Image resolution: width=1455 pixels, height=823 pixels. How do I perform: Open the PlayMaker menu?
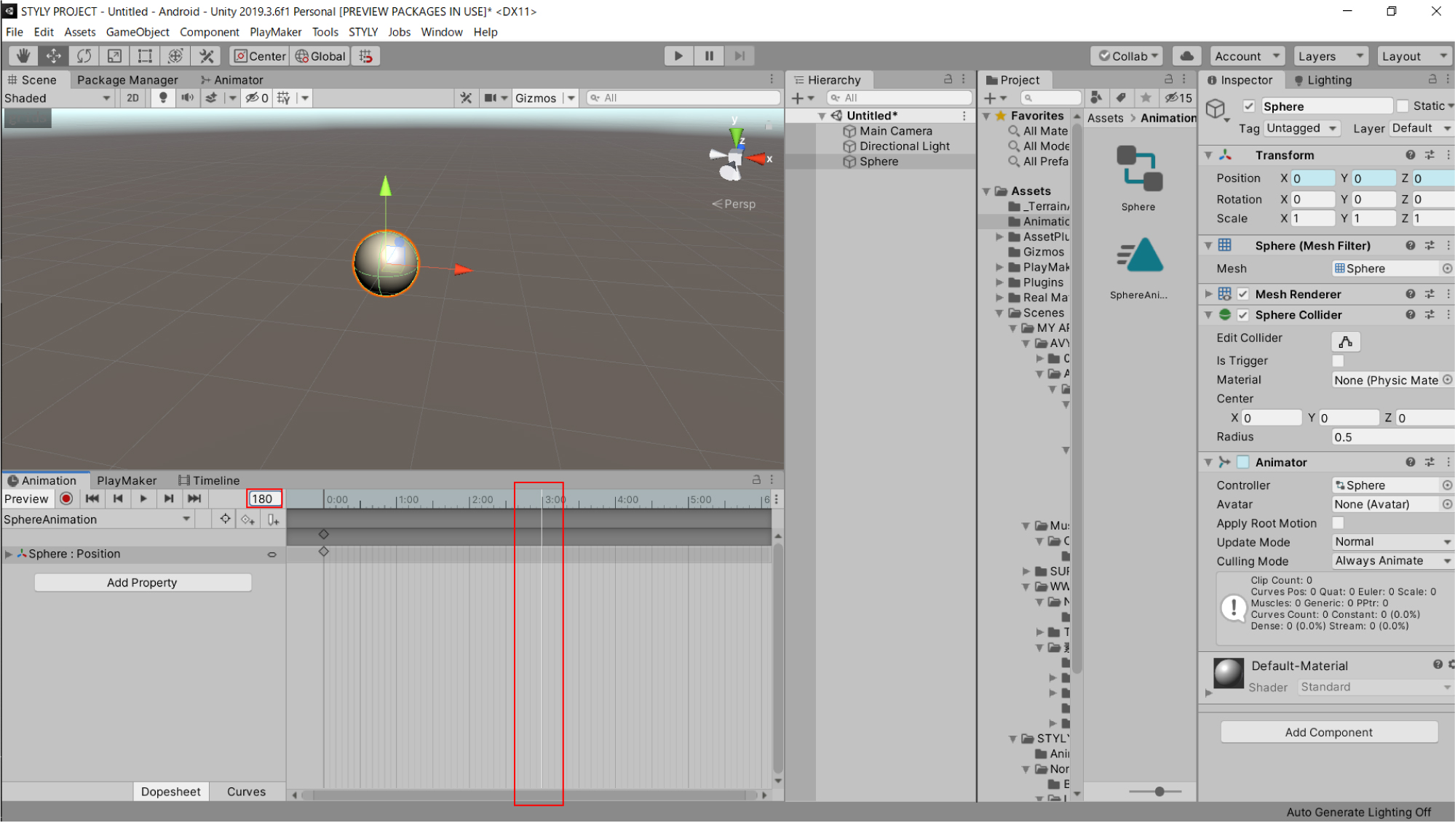tap(275, 32)
